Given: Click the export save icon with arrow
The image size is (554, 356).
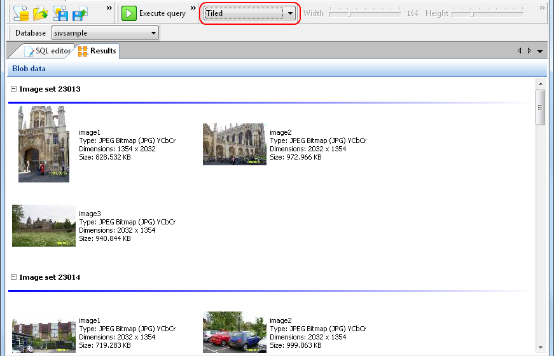Looking at the screenshot, I should click(80, 13).
